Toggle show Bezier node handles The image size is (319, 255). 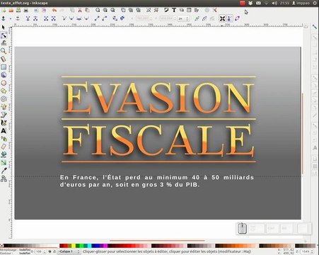(x=229, y=18)
